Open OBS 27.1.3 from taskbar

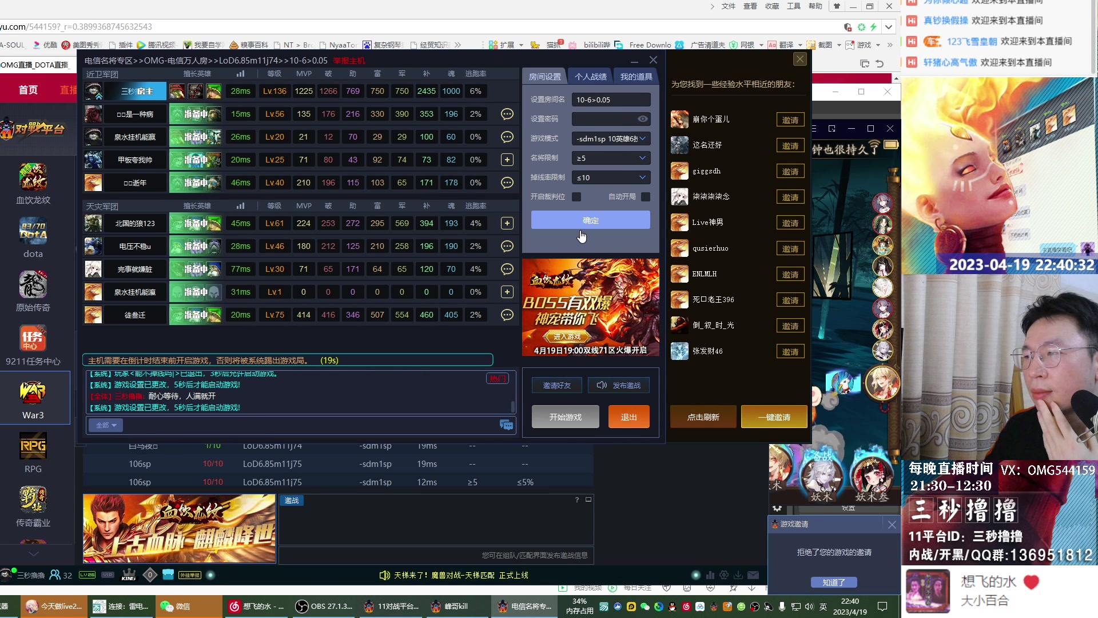coord(324,606)
